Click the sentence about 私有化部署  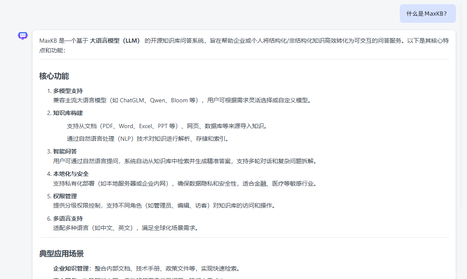point(185,183)
